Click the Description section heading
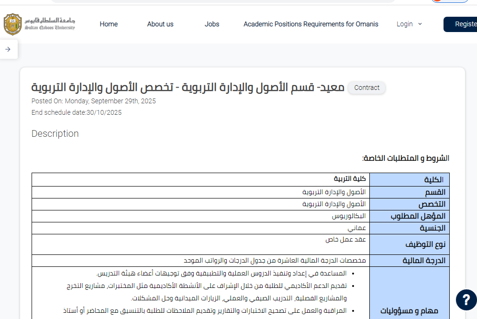 click(x=55, y=134)
